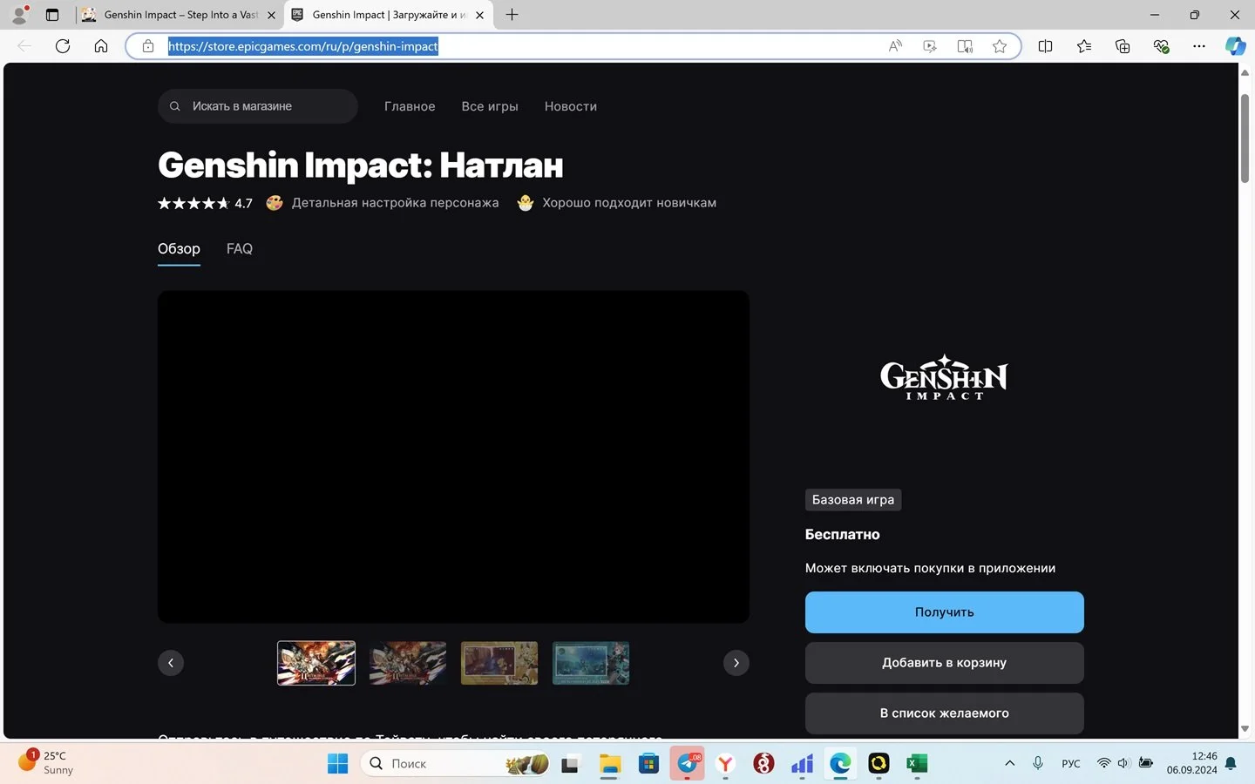This screenshot has height=784, width=1255.
Task: Open Split screen icon in toolbar
Action: 1046,46
